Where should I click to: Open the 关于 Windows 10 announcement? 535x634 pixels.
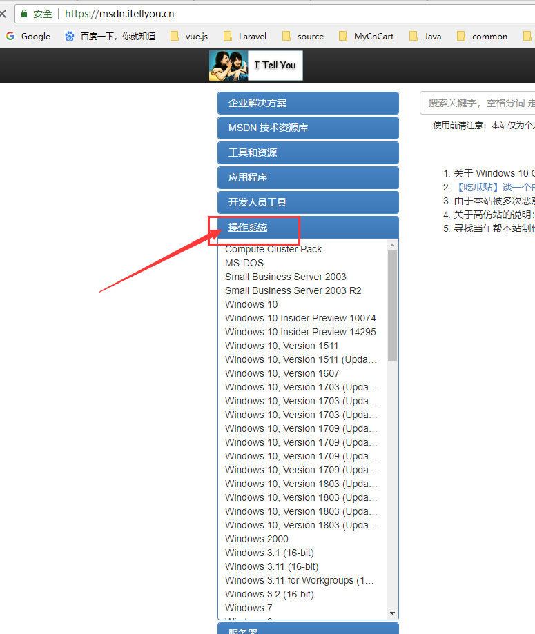(494, 173)
